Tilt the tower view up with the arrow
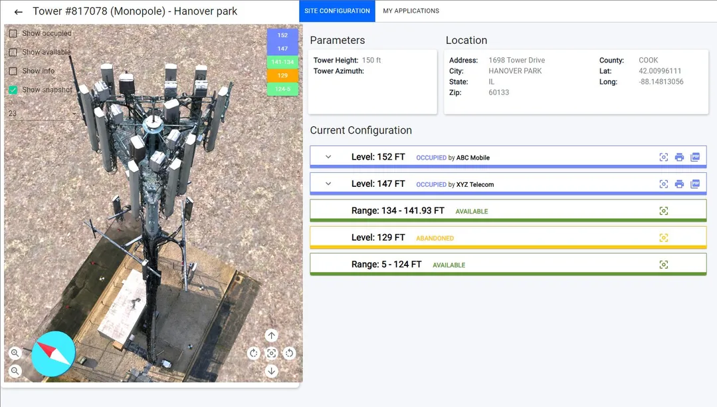717x407 pixels. [272, 336]
